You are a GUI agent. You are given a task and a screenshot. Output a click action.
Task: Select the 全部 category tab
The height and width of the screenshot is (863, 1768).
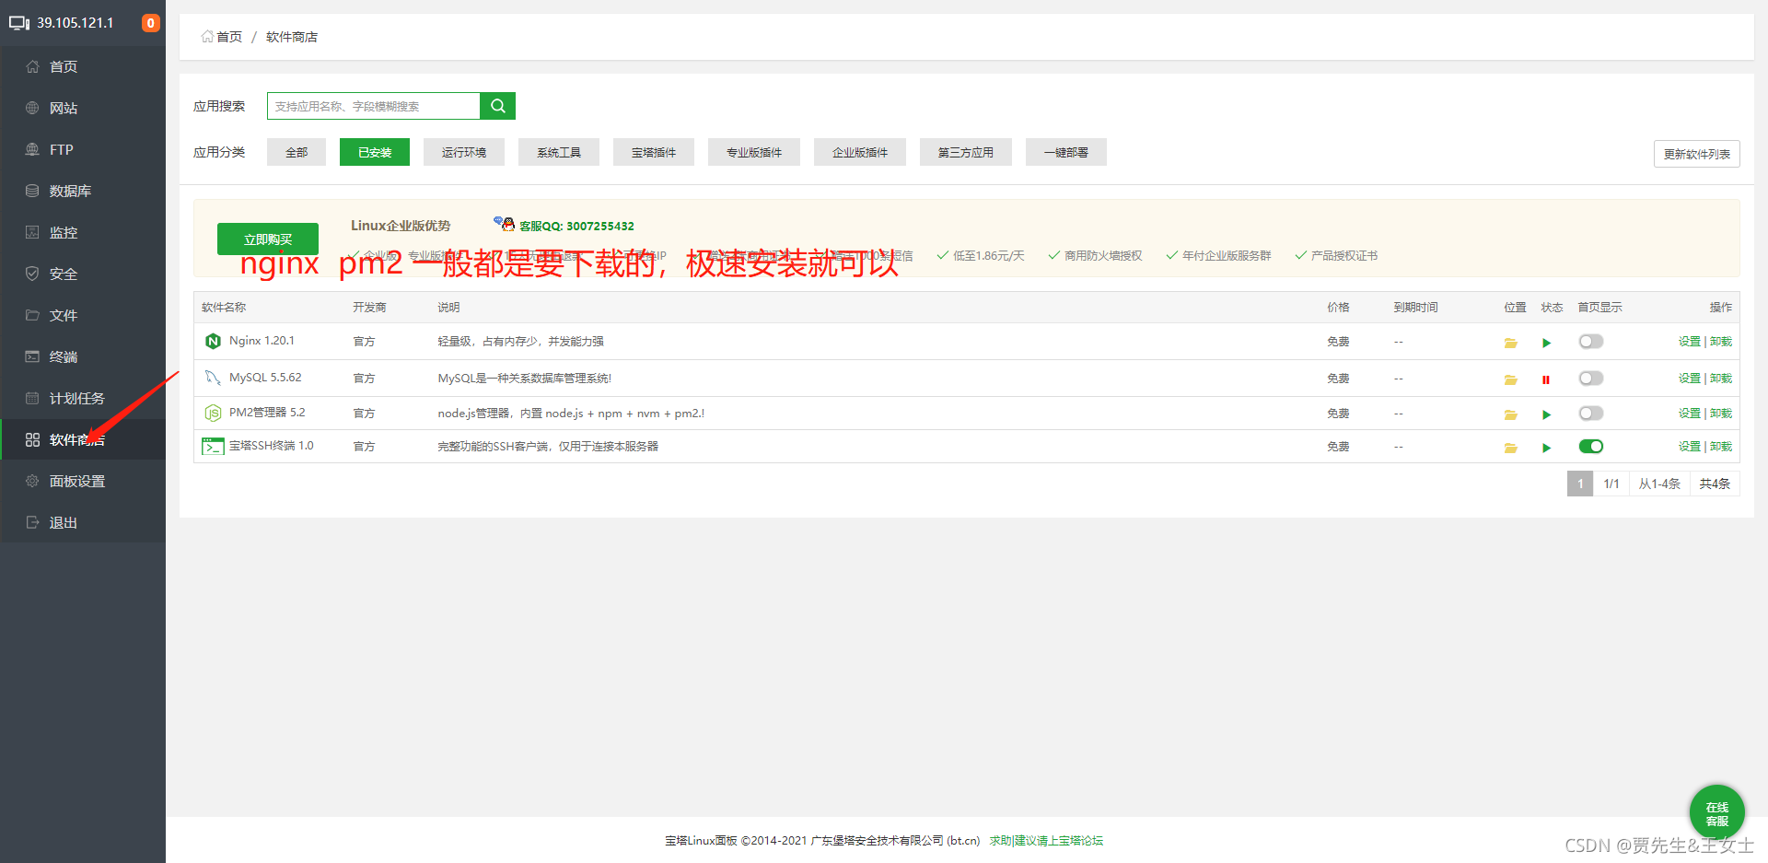pyautogui.click(x=297, y=152)
